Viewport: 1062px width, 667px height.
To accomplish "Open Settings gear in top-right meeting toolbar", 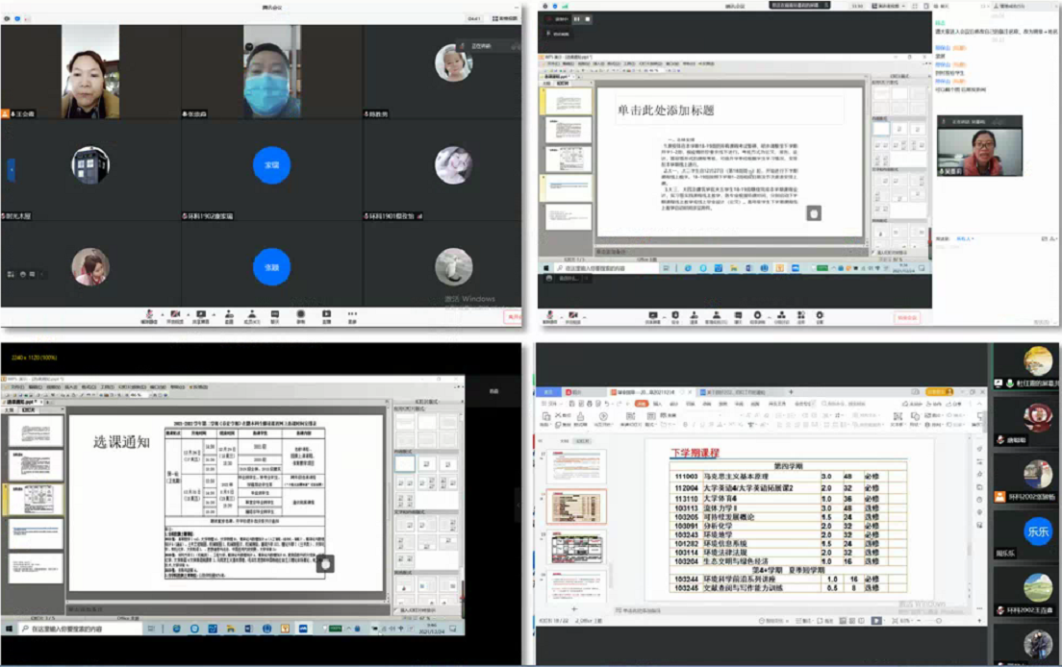I will point(820,315).
